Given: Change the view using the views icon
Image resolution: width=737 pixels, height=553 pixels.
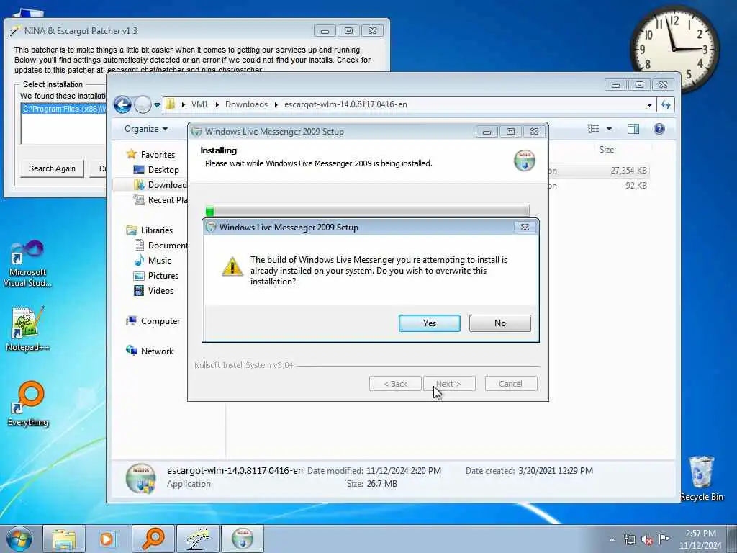Looking at the screenshot, I should [x=594, y=129].
